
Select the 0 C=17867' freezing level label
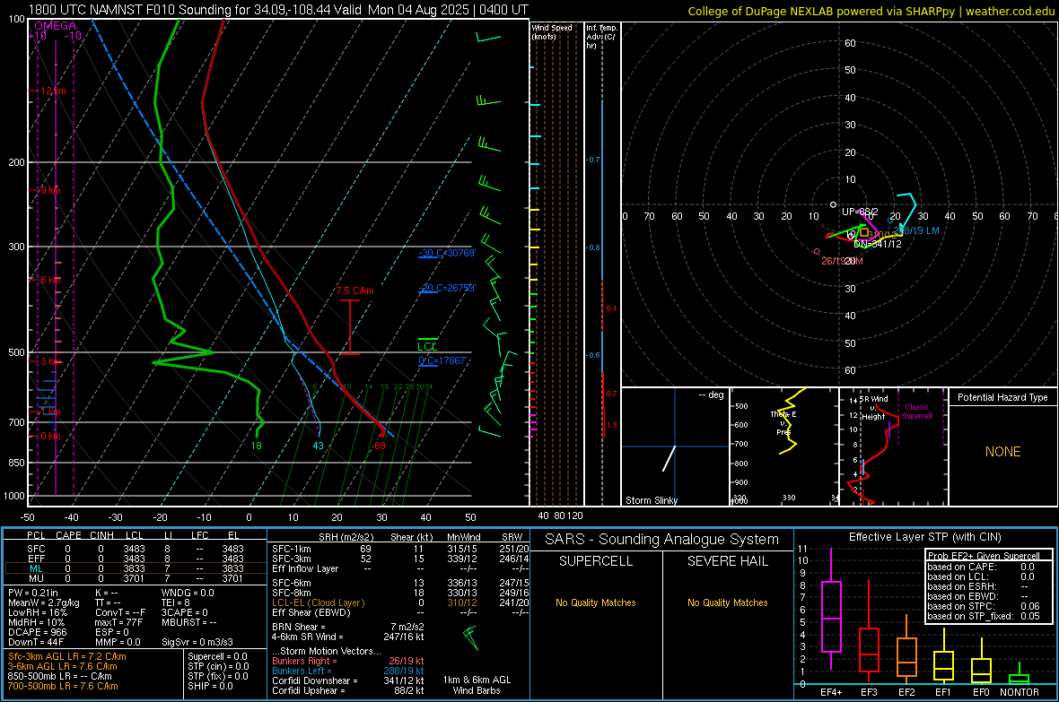442,361
